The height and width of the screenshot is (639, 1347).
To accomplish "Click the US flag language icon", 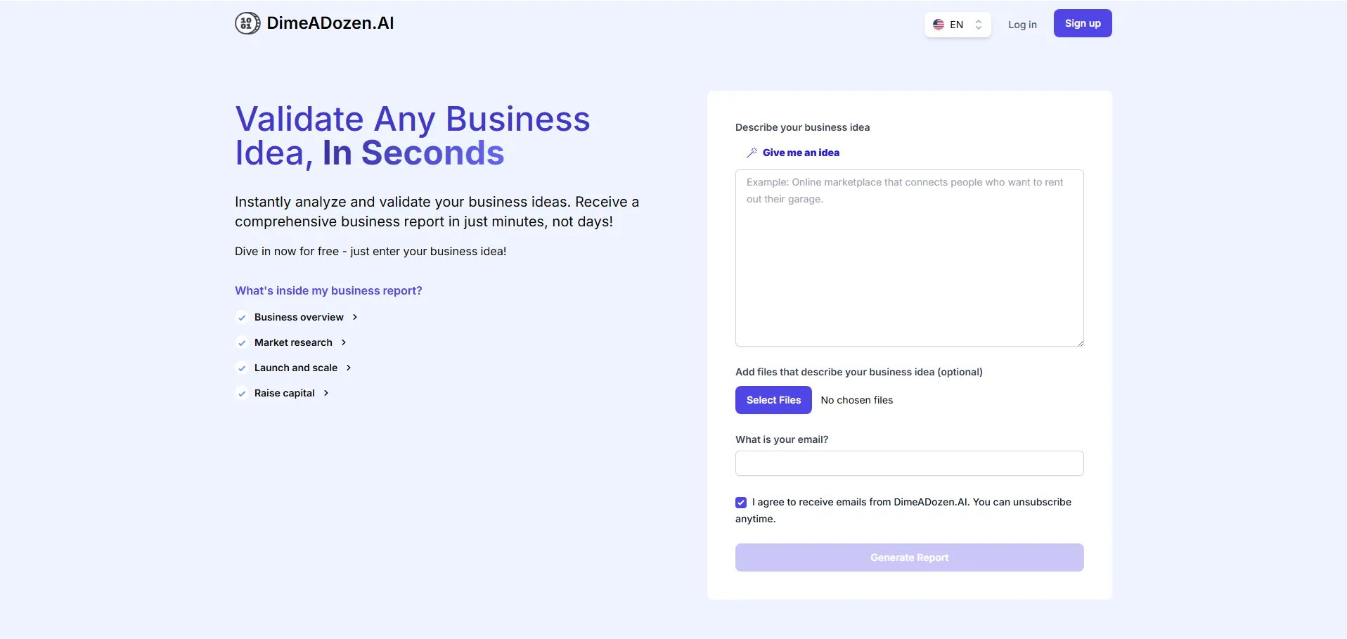I will [x=938, y=25].
